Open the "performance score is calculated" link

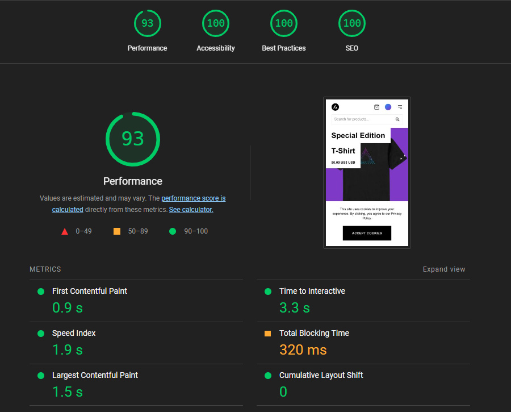pyautogui.click(x=193, y=198)
